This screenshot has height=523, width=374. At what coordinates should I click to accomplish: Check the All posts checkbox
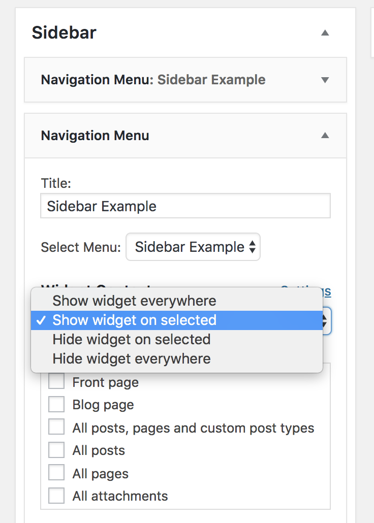click(x=56, y=449)
